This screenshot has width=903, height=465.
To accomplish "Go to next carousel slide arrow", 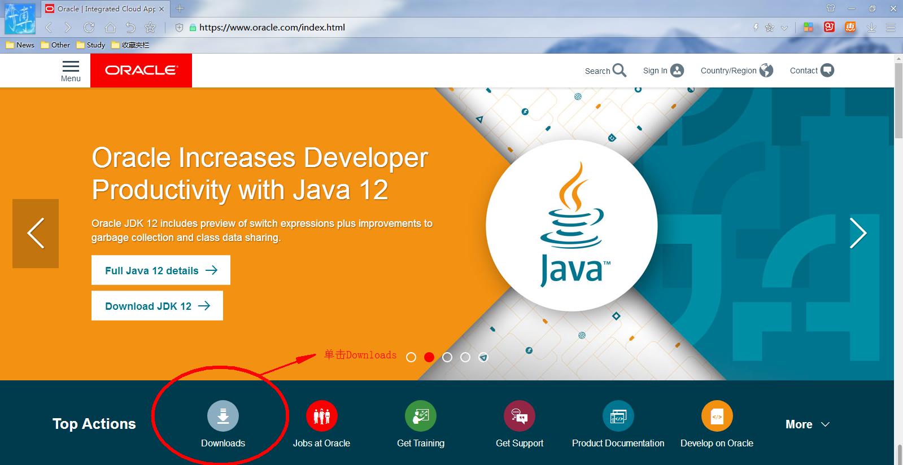I will coord(858,233).
